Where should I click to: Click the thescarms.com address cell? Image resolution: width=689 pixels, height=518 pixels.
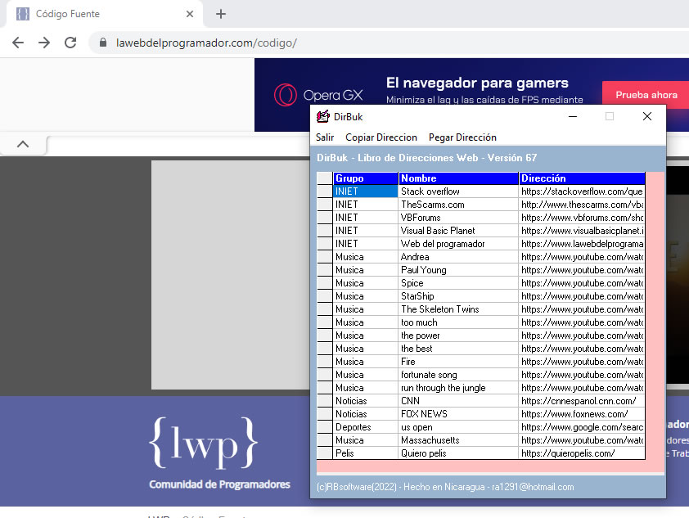tap(583, 205)
